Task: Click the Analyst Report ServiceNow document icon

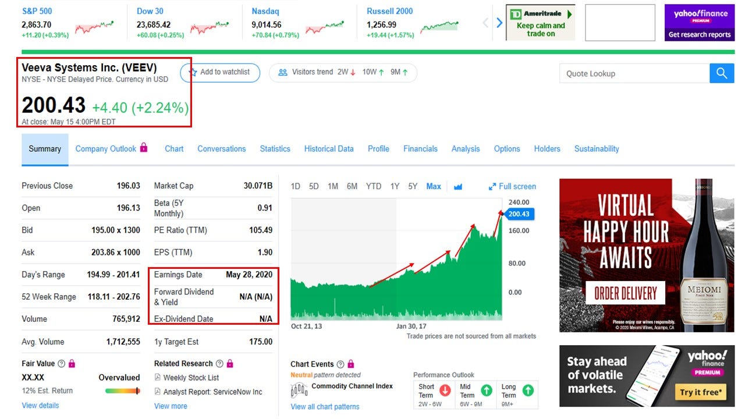Action: point(158,392)
